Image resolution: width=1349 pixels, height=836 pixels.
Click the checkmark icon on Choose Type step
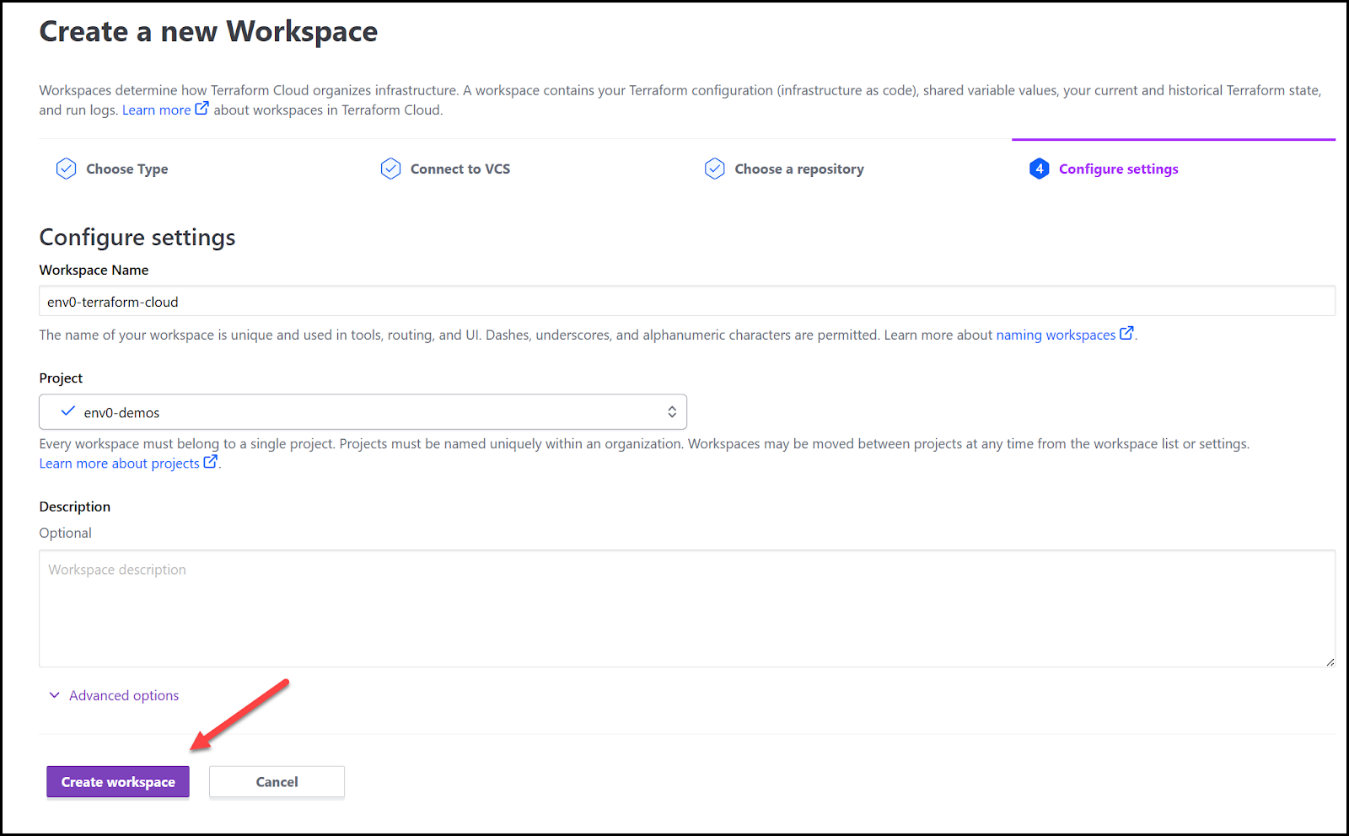(x=66, y=169)
